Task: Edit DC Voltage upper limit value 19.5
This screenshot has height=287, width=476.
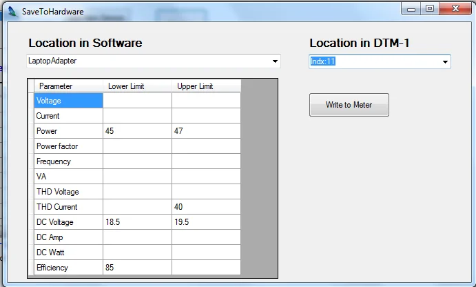Action: point(206,222)
